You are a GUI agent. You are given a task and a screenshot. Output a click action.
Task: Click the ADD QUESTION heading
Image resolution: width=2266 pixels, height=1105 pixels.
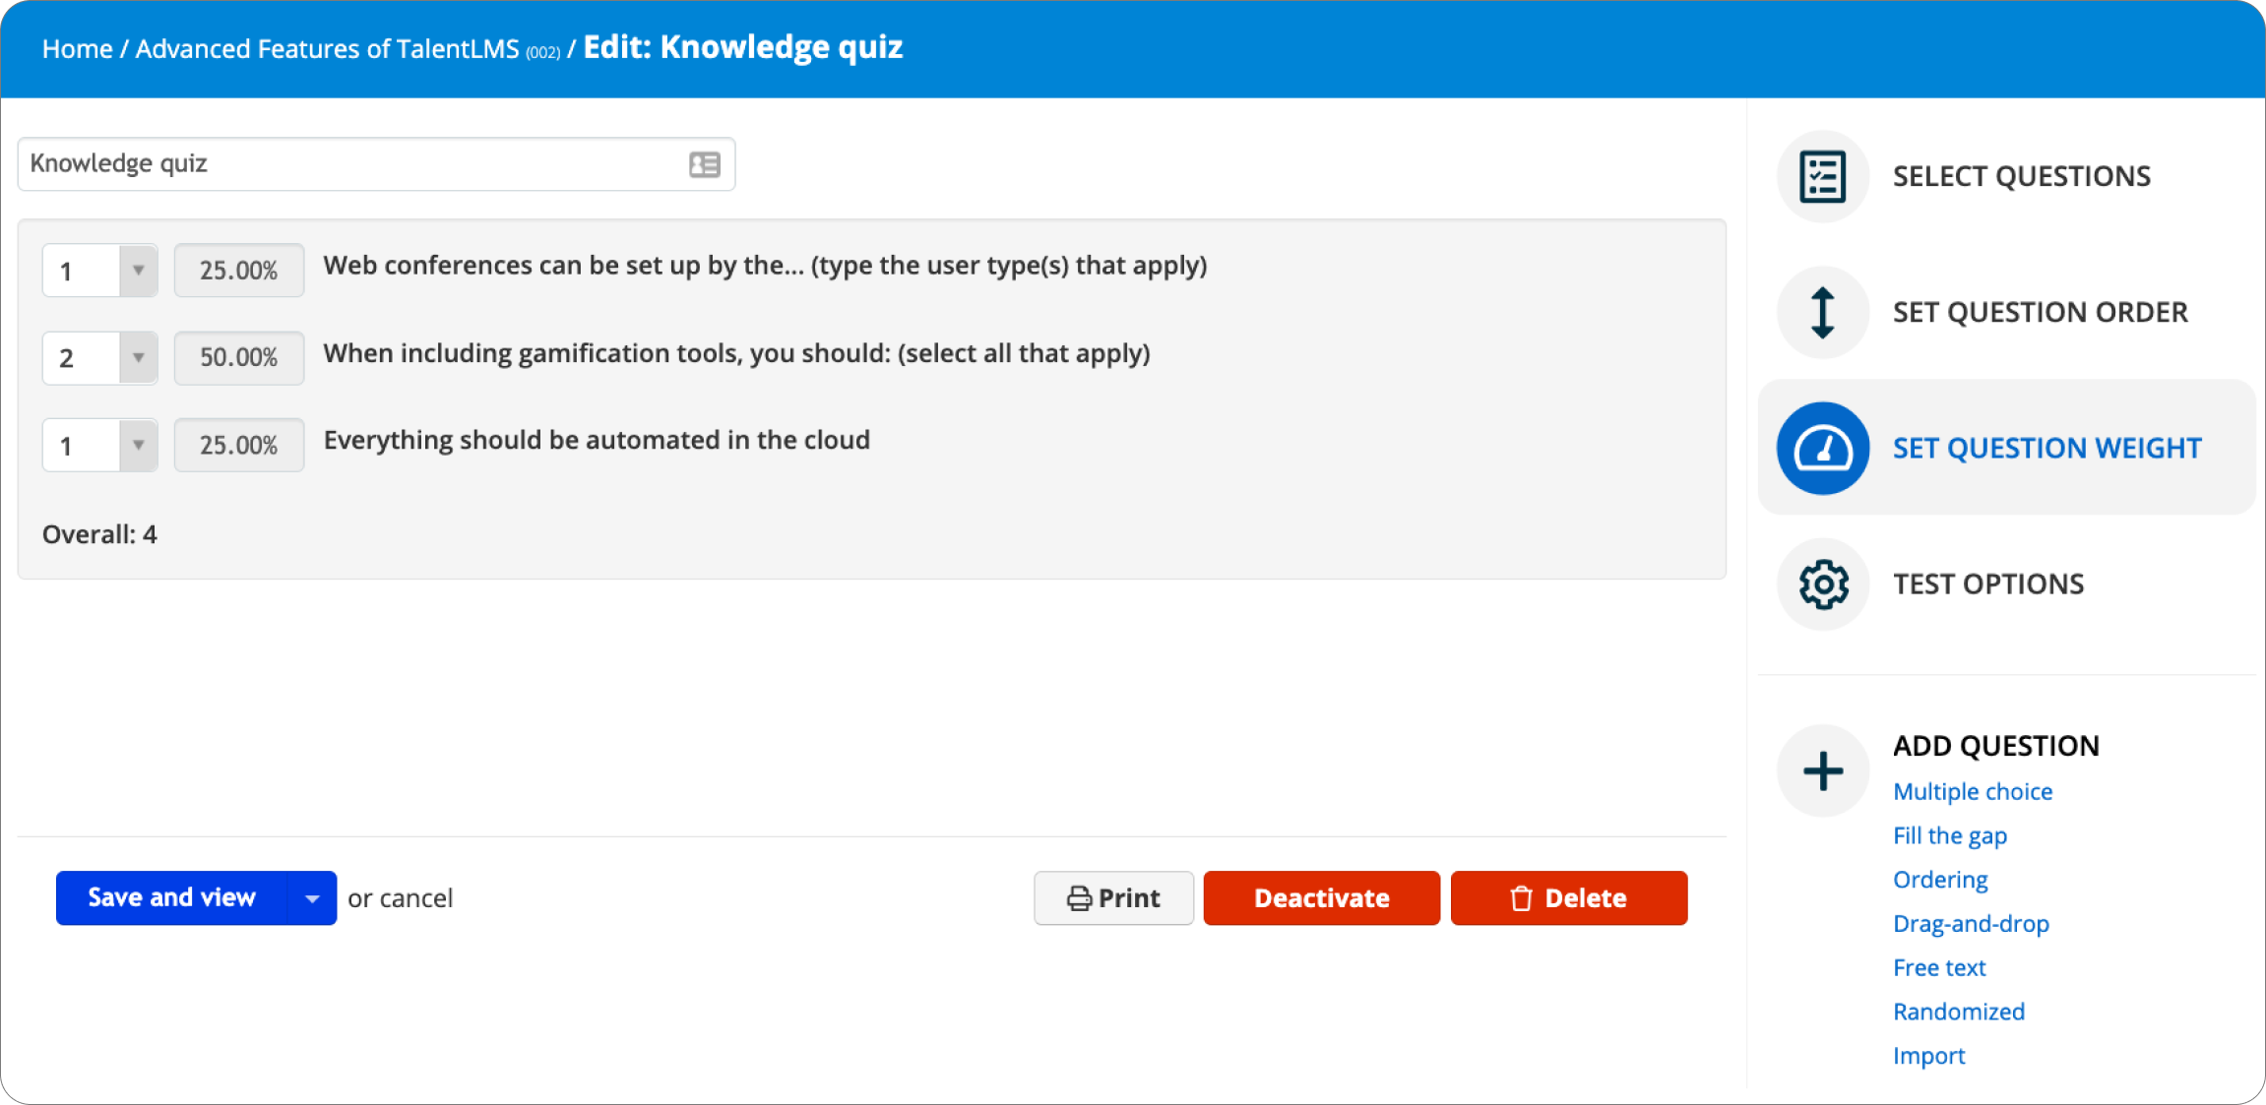click(x=1995, y=746)
